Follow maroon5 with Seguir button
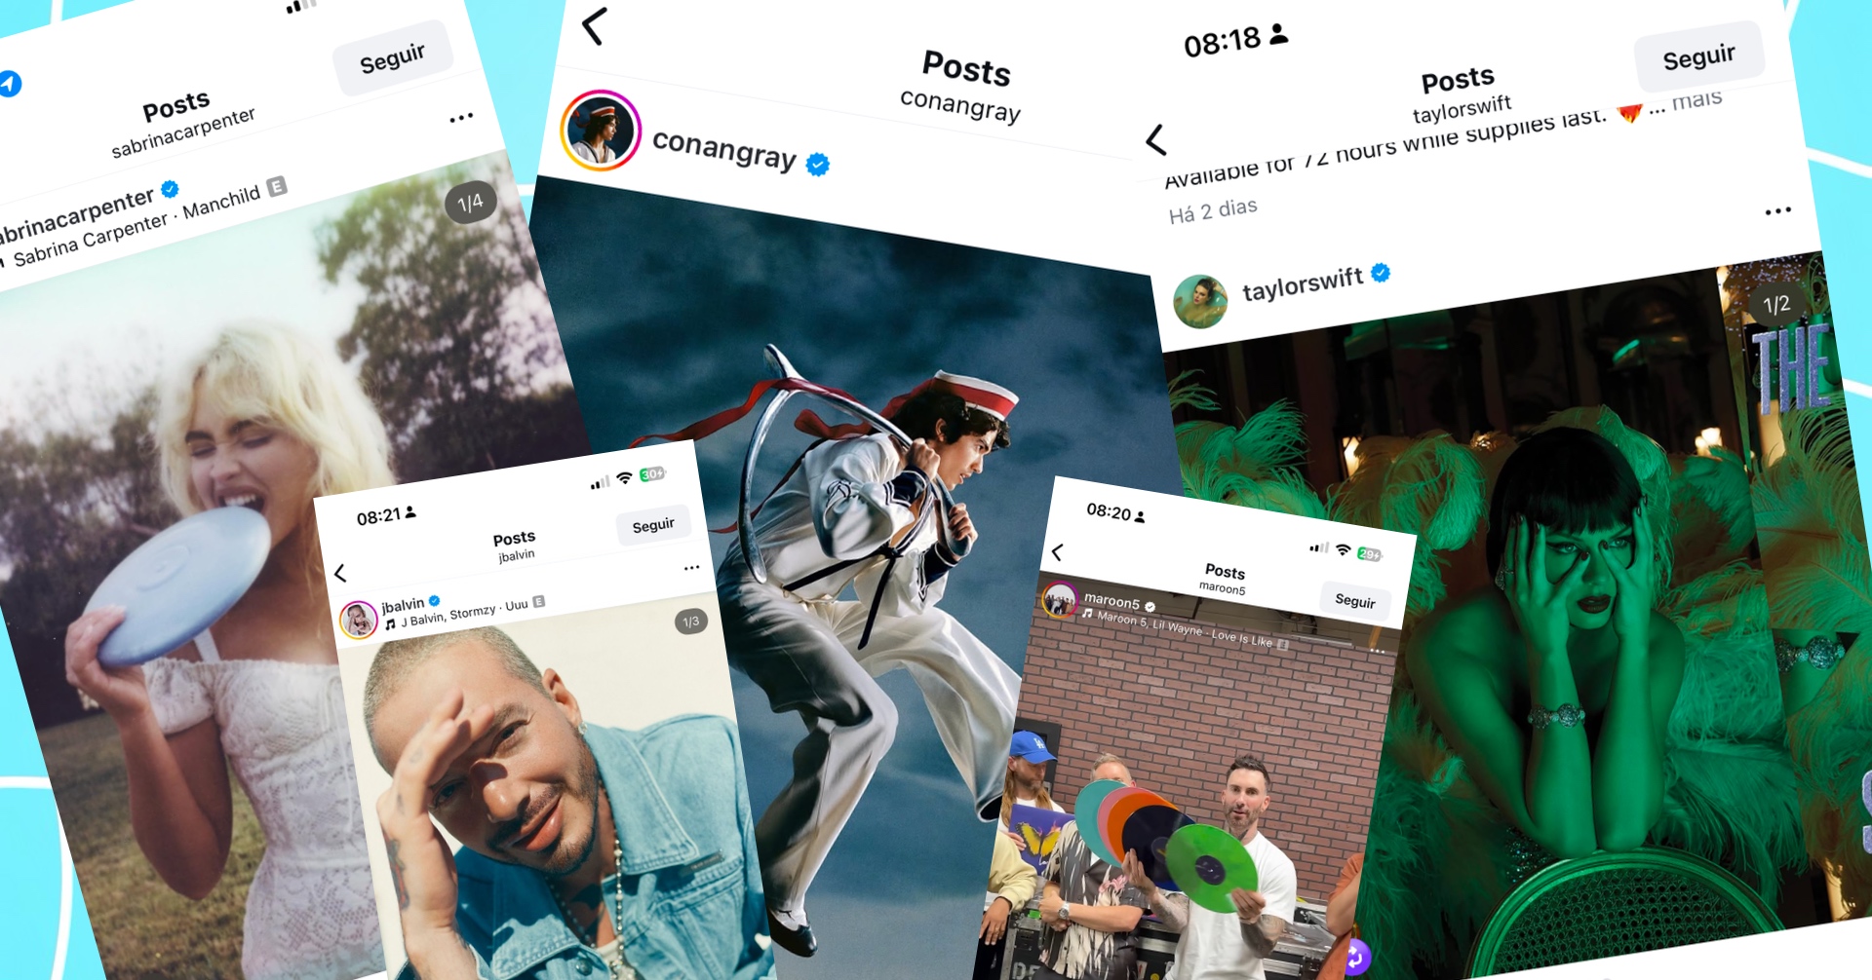The height and width of the screenshot is (980, 1872). click(x=1355, y=601)
